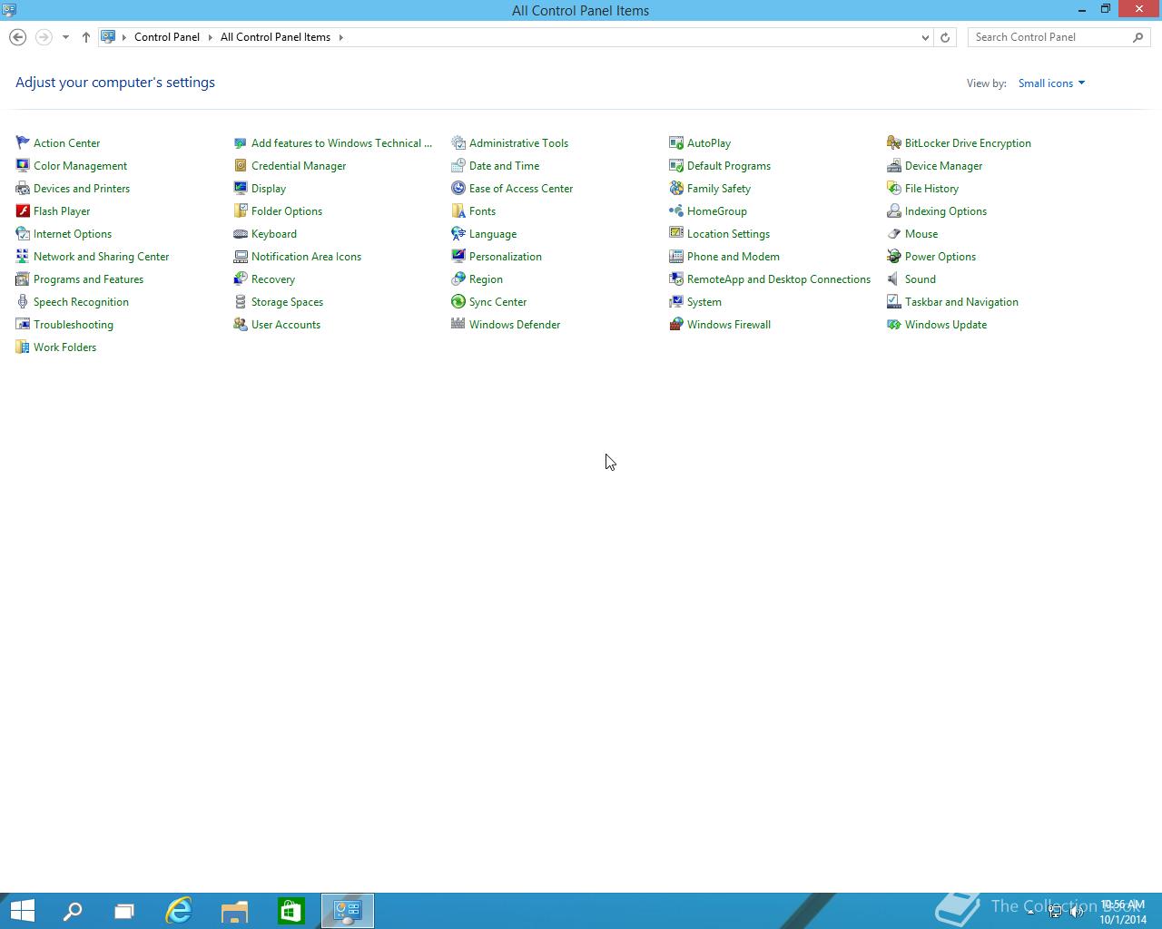This screenshot has height=929, width=1162.
Task: Open the AutoPlay icon
Action: [676, 142]
